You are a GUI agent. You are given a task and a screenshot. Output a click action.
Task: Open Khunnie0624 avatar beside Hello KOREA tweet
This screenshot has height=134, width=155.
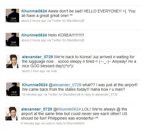pyautogui.click(x=12, y=40)
